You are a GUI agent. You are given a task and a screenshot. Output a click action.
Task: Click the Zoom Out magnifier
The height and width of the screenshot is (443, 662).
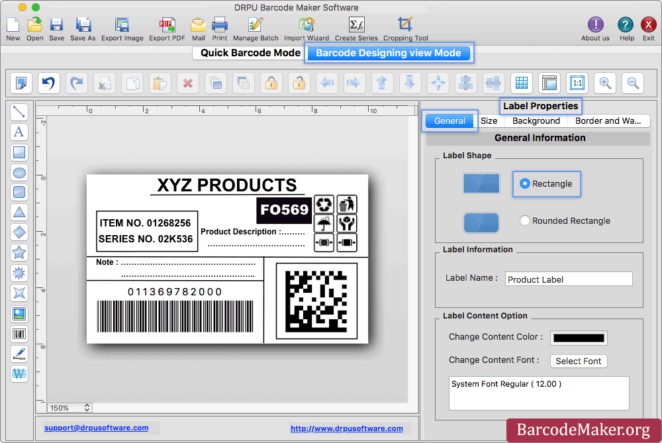633,83
